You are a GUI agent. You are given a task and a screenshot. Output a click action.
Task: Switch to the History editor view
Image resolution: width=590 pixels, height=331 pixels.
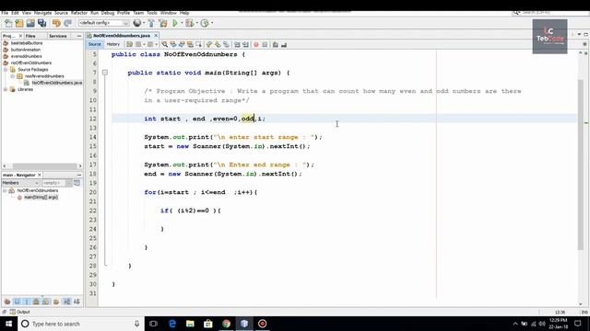click(x=112, y=44)
